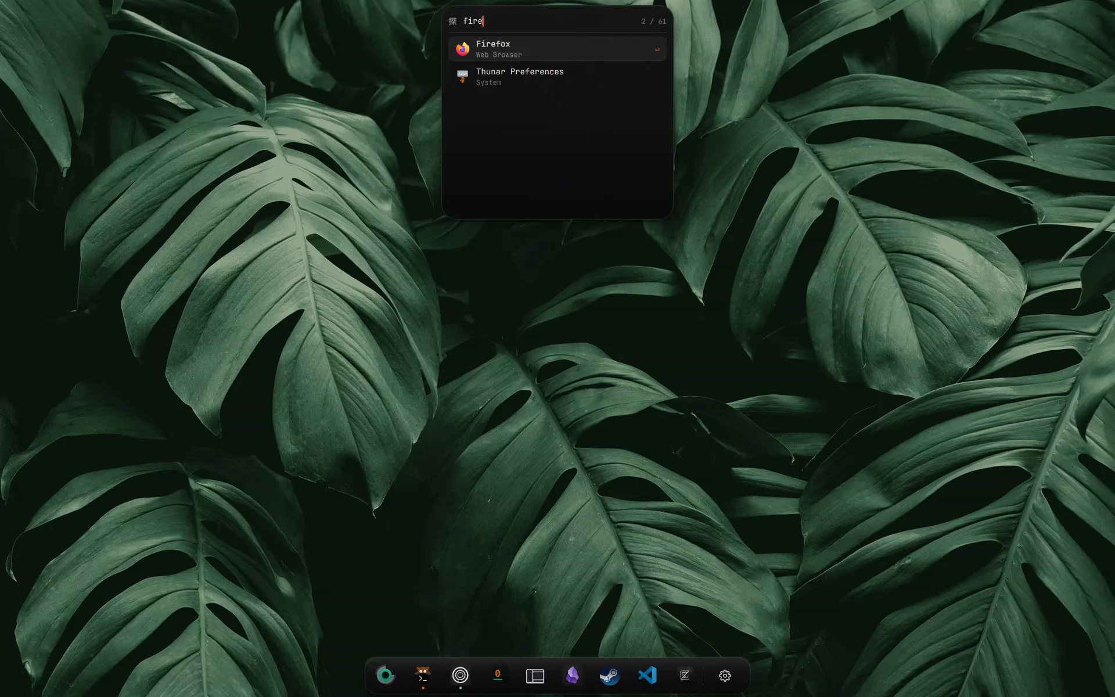The height and width of the screenshot is (697, 1115).
Task: Launch Obsidian from the dock
Action: pos(572,675)
